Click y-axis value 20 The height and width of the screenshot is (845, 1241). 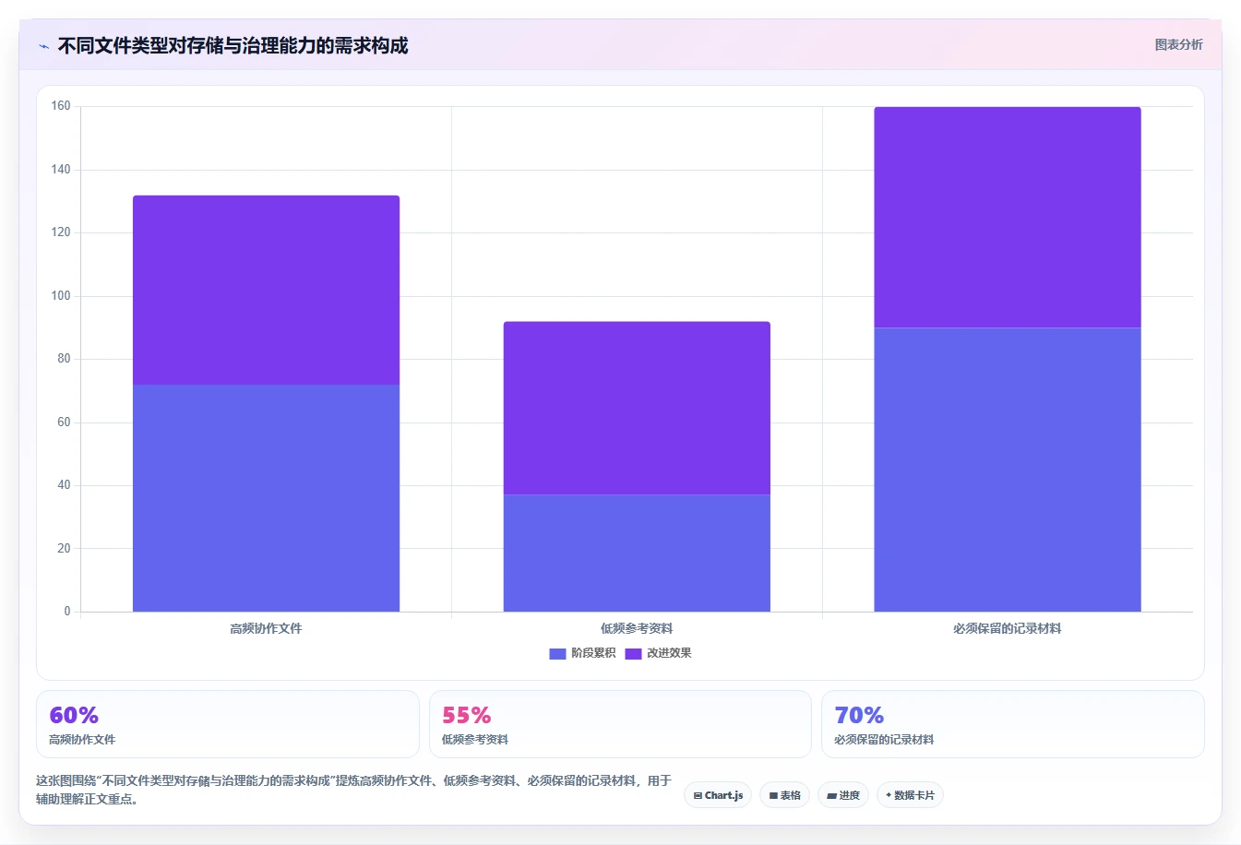pyautogui.click(x=64, y=549)
